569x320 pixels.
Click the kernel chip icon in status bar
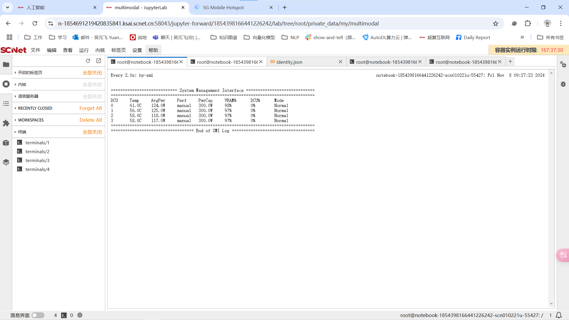pos(80,315)
